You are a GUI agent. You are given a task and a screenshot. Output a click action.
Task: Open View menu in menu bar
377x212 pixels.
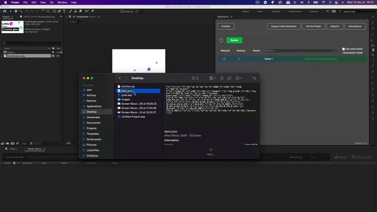[x=43, y=2]
